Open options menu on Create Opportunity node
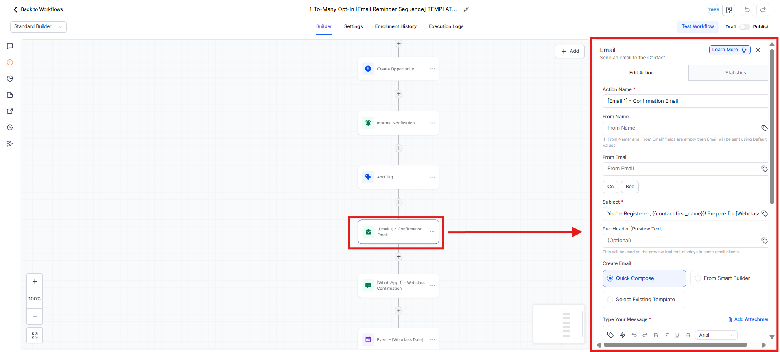Viewport: 780px width, 352px height. tap(433, 69)
